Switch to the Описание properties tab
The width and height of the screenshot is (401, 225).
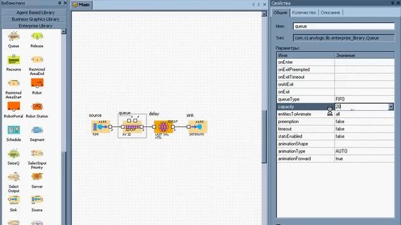(x=330, y=12)
